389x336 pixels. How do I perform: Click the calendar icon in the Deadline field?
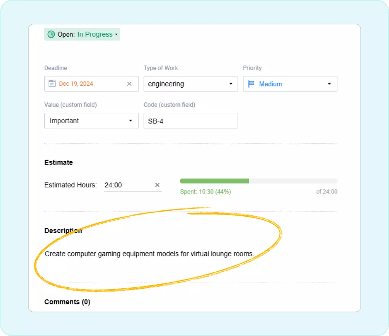click(52, 83)
